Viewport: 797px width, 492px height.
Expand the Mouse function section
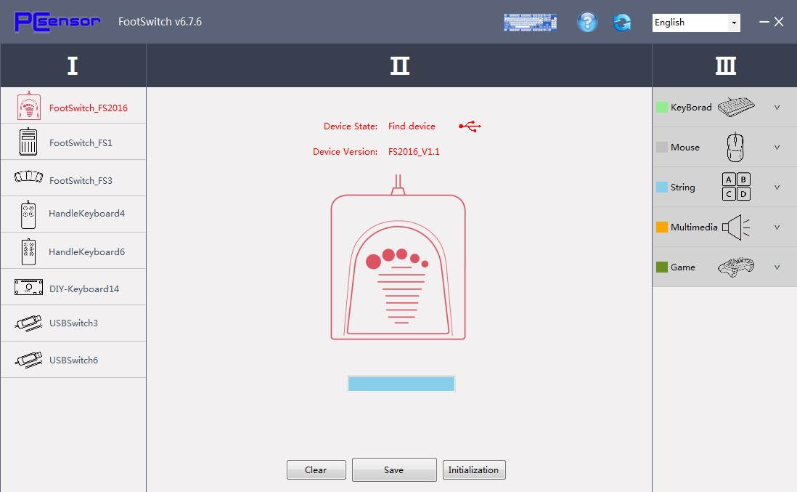777,148
